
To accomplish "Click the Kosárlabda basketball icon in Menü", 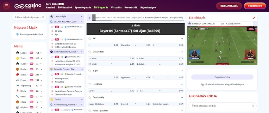I will pos(17,69).
